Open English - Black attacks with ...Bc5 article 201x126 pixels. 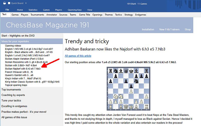(29, 52)
